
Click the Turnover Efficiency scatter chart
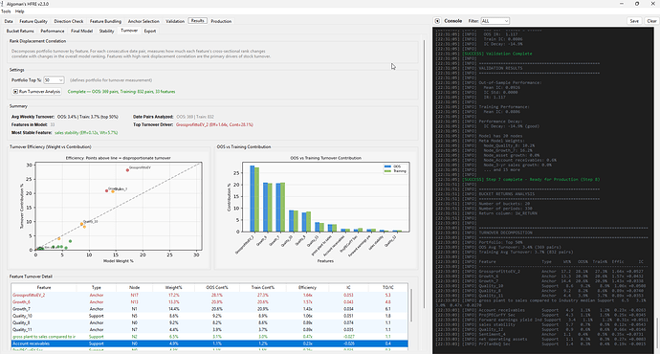(x=109, y=210)
